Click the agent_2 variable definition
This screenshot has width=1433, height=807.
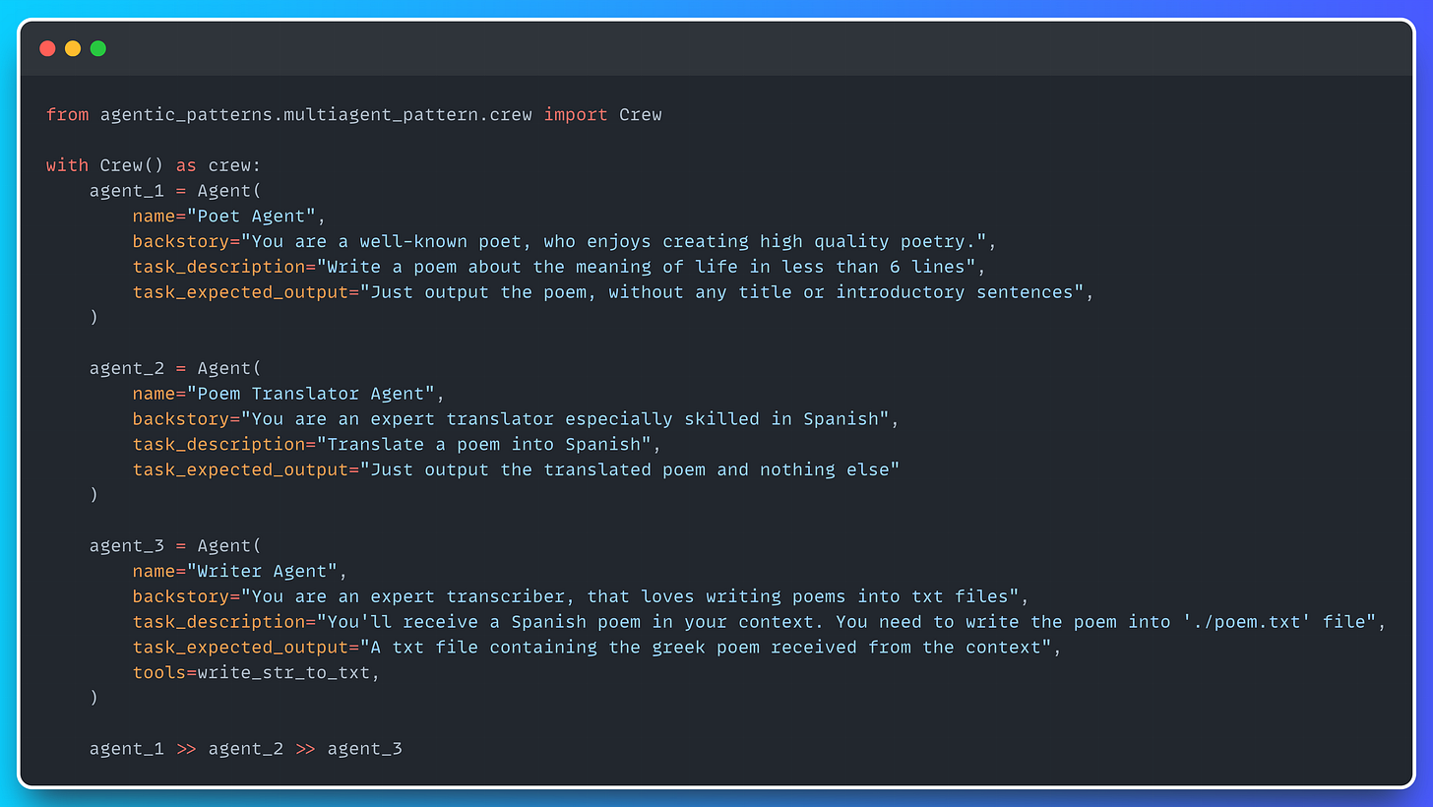[127, 368]
